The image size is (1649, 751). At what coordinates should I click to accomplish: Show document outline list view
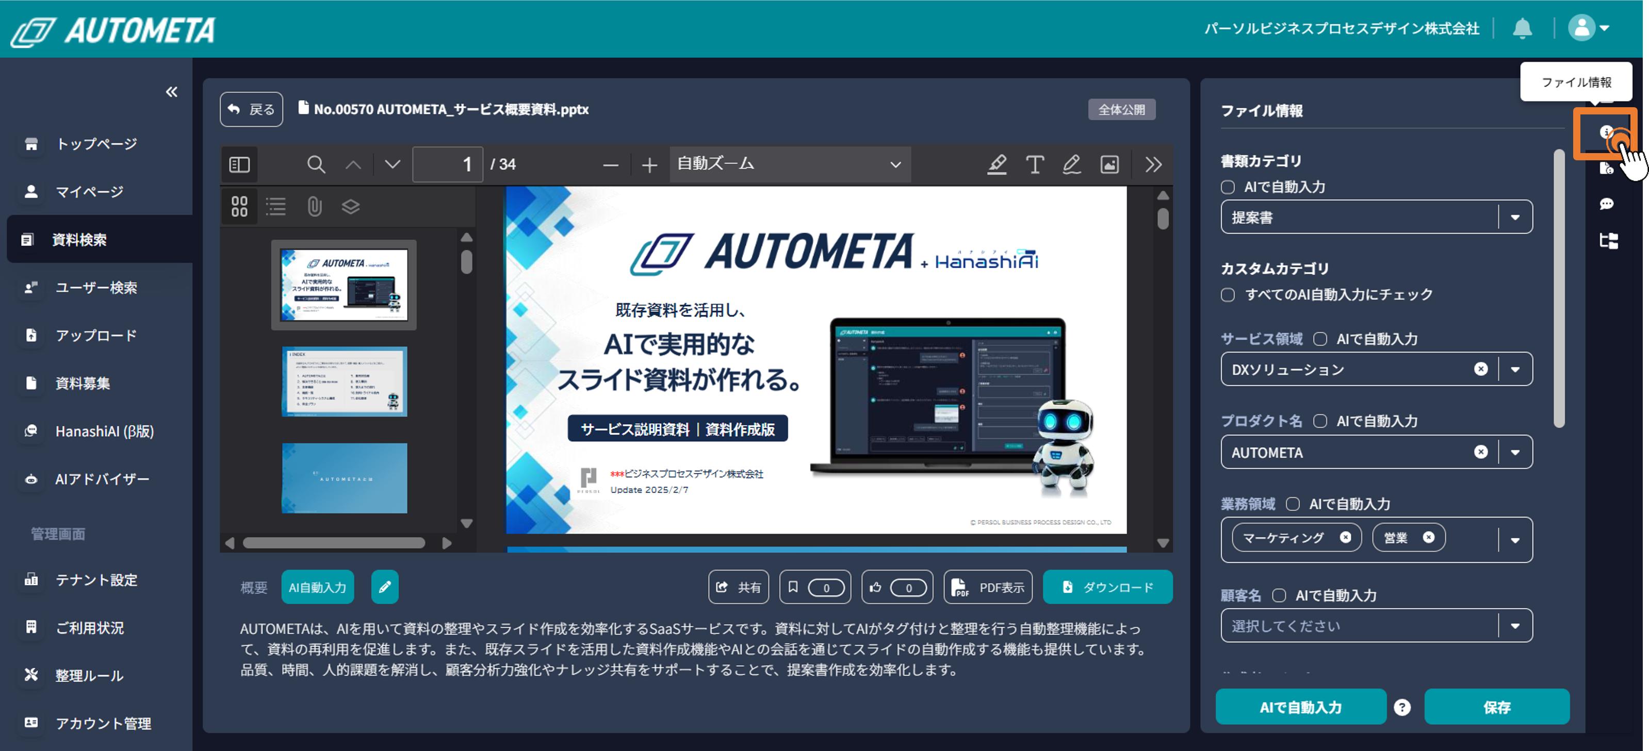click(x=276, y=207)
